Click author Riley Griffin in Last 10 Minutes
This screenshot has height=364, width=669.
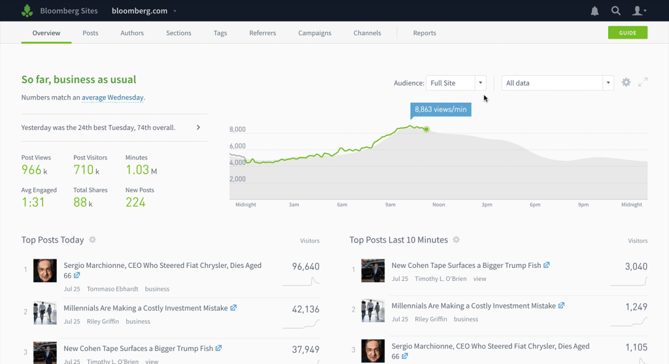tap(431, 319)
